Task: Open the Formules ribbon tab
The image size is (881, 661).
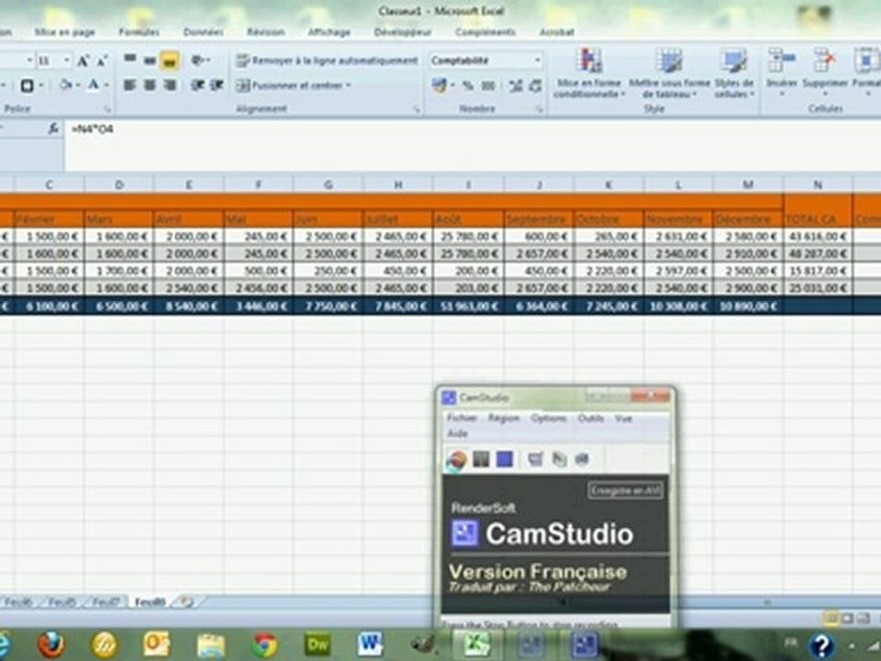Action: [139, 32]
